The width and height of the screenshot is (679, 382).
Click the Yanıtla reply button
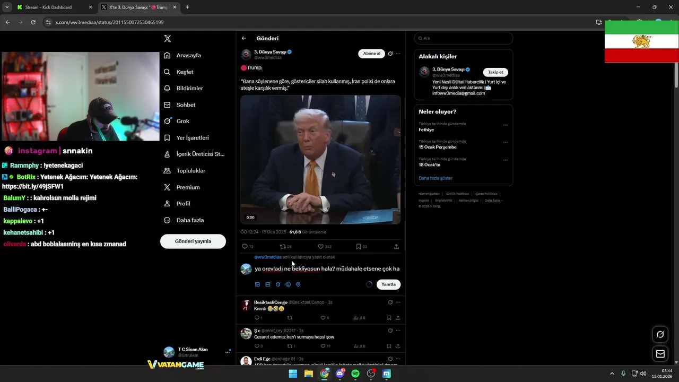coord(389,284)
